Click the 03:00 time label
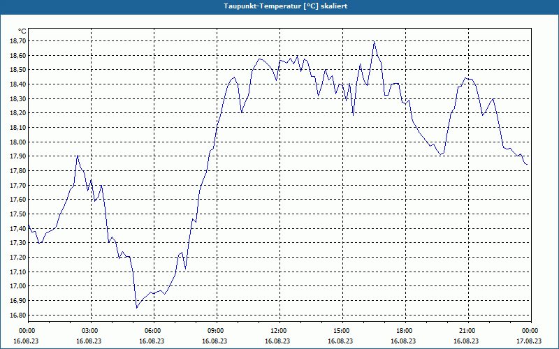This screenshot has width=559, height=349. [91, 331]
